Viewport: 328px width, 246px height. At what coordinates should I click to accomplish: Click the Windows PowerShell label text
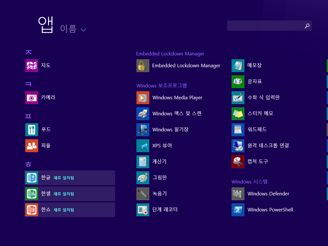click(x=270, y=209)
